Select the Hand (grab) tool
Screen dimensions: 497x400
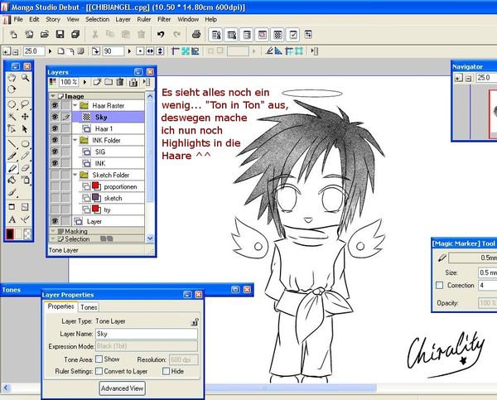tap(12, 78)
